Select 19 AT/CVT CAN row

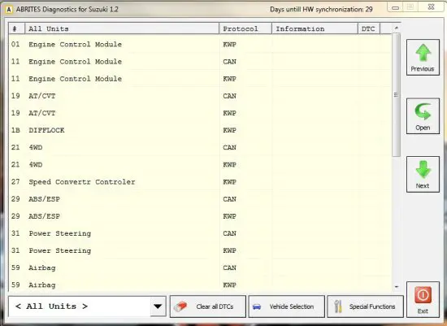point(200,96)
